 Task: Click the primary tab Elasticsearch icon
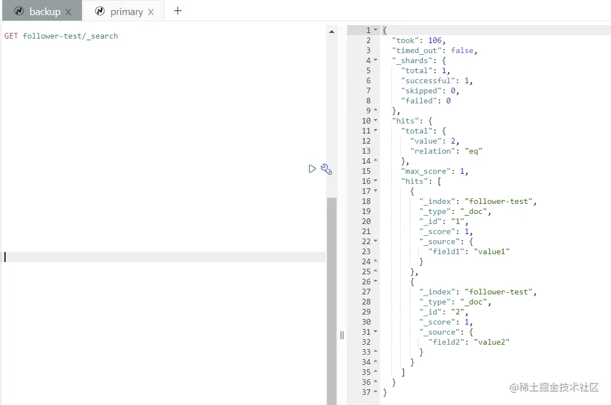[x=100, y=11]
